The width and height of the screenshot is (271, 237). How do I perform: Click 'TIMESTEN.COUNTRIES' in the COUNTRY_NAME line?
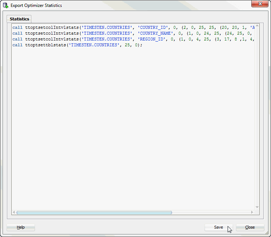[107, 33]
